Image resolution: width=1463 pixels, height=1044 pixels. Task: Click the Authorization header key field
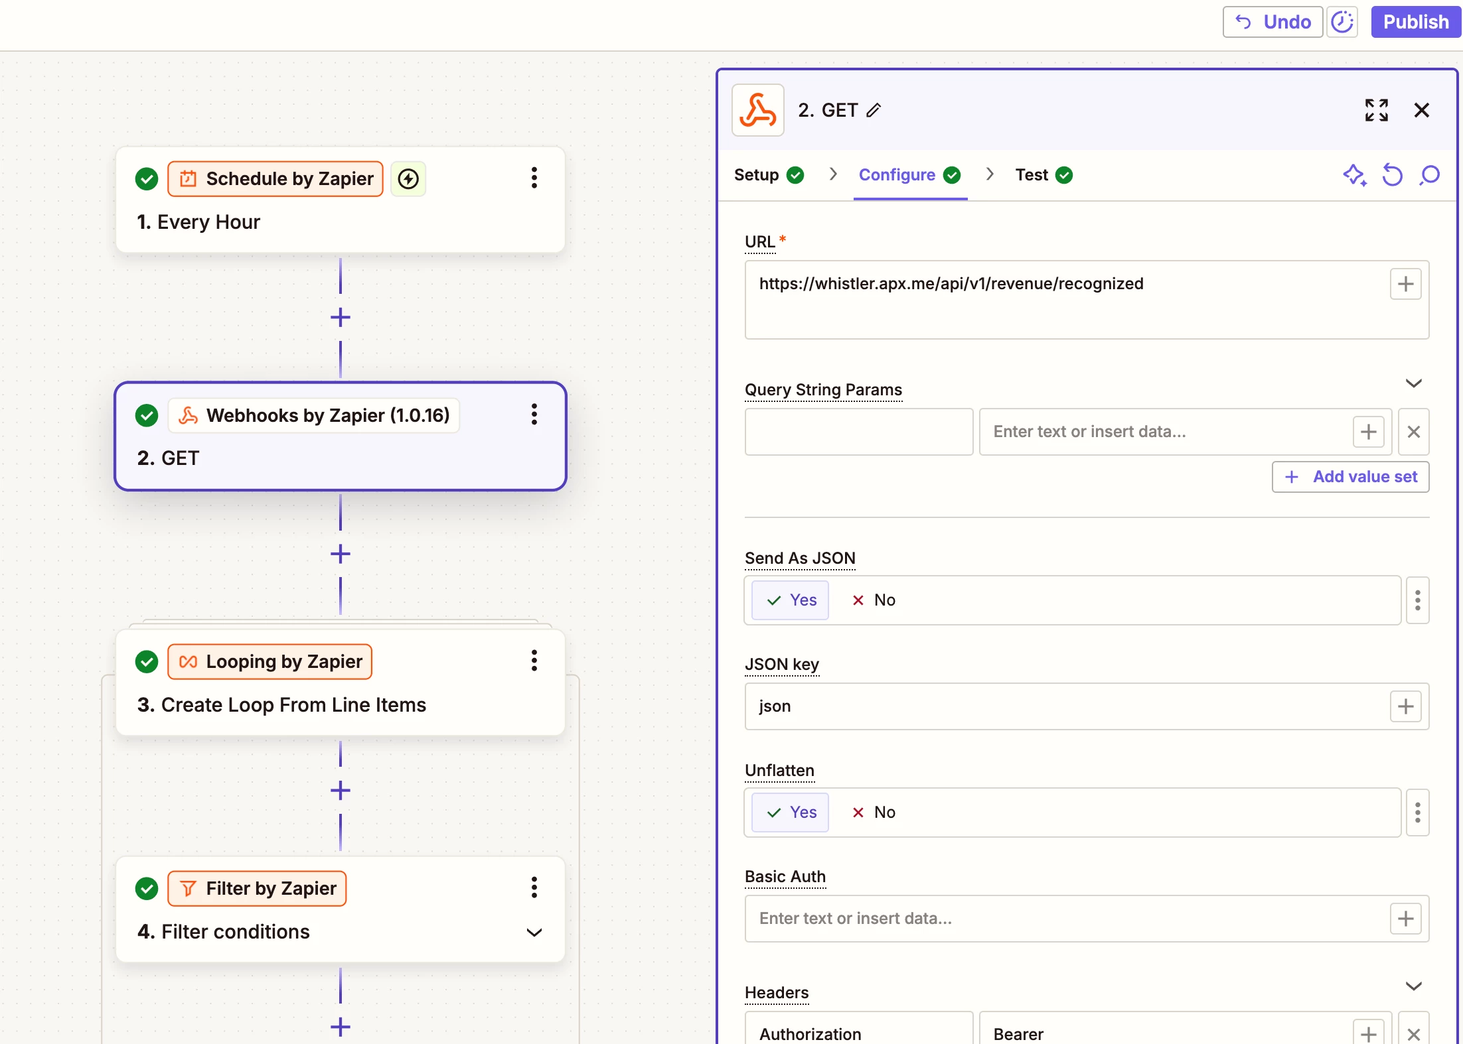pos(859,1029)
